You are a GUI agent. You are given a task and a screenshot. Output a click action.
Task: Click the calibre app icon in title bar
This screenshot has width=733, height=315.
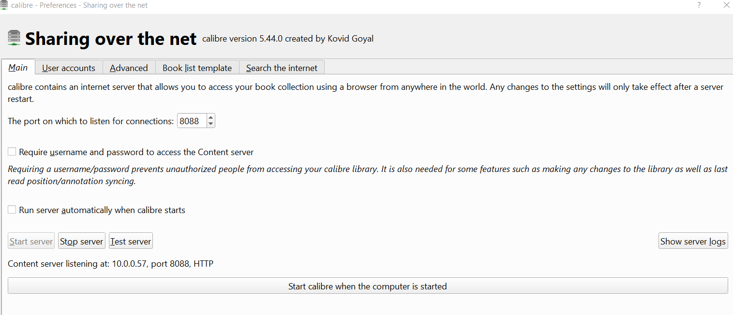pyautogui.click(x=4, y=5)
